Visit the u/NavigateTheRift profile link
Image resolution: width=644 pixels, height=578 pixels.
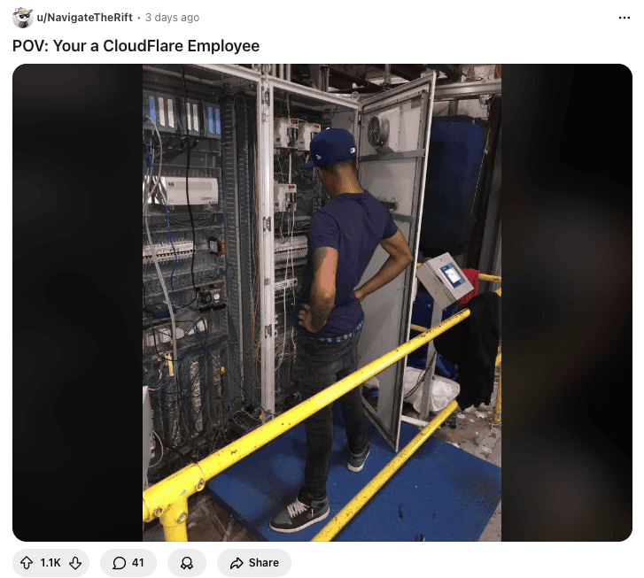85,17
